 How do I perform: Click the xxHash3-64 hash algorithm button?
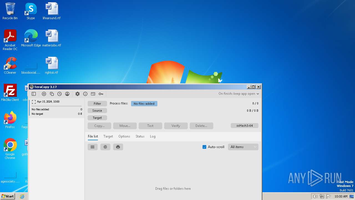245,126
